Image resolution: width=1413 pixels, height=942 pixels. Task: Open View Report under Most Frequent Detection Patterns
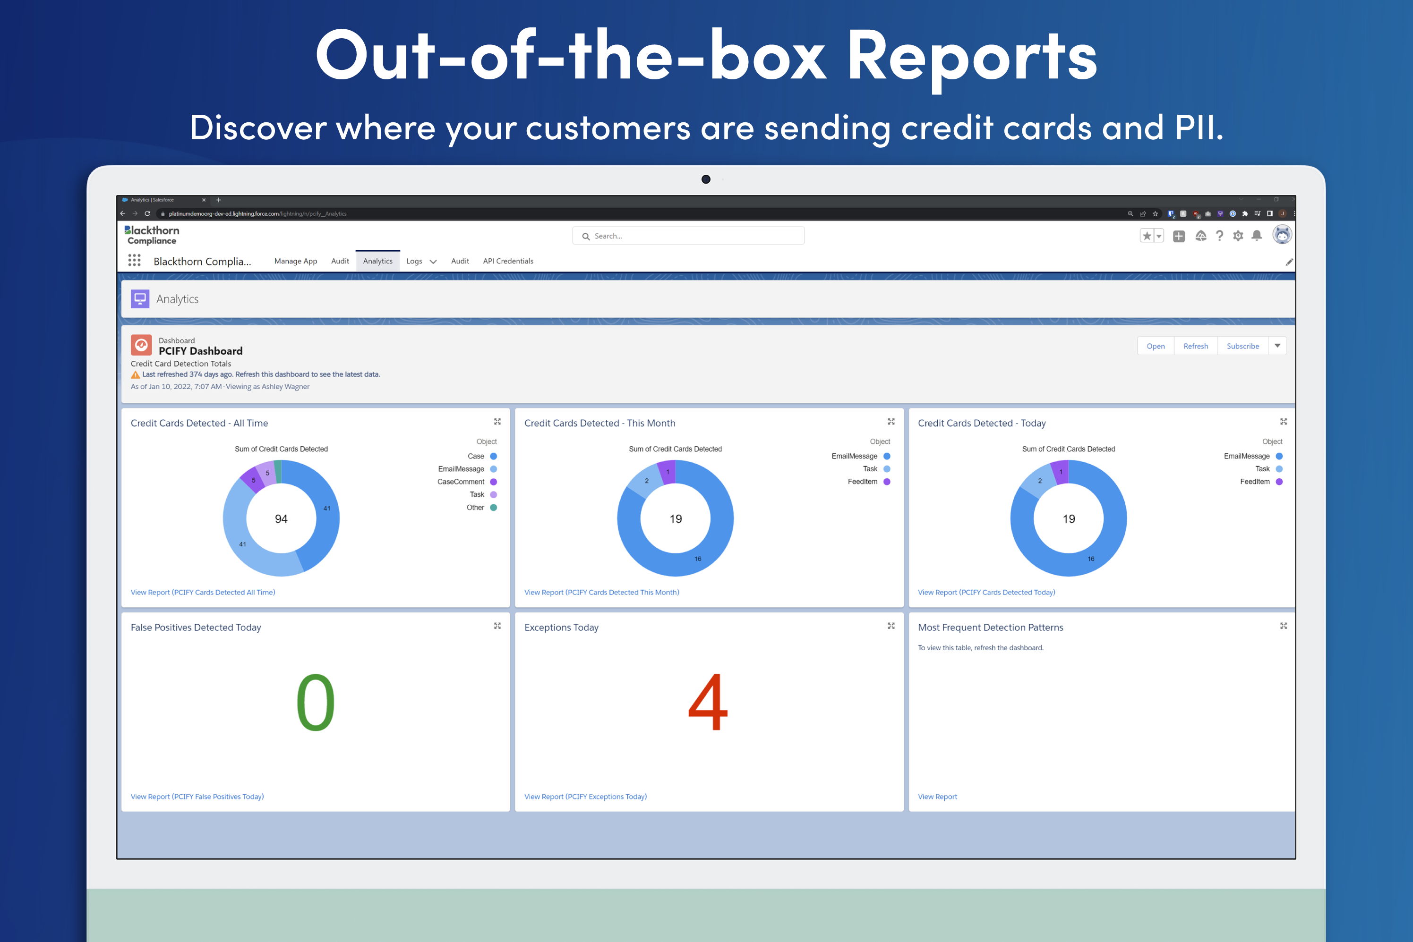click(937, 797)
